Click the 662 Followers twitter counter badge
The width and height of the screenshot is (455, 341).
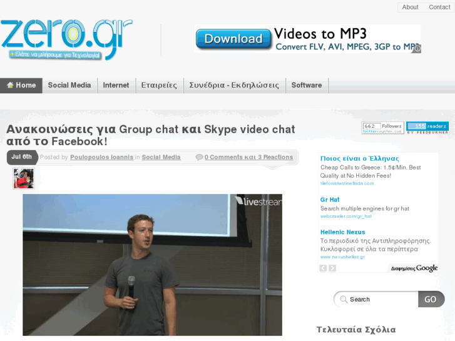(383, 128)
